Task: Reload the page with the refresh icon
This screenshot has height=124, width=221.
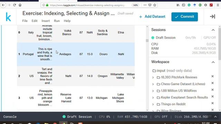Action: 15,5
